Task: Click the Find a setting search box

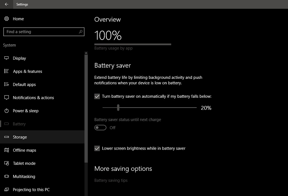Action: coord(43,31)
